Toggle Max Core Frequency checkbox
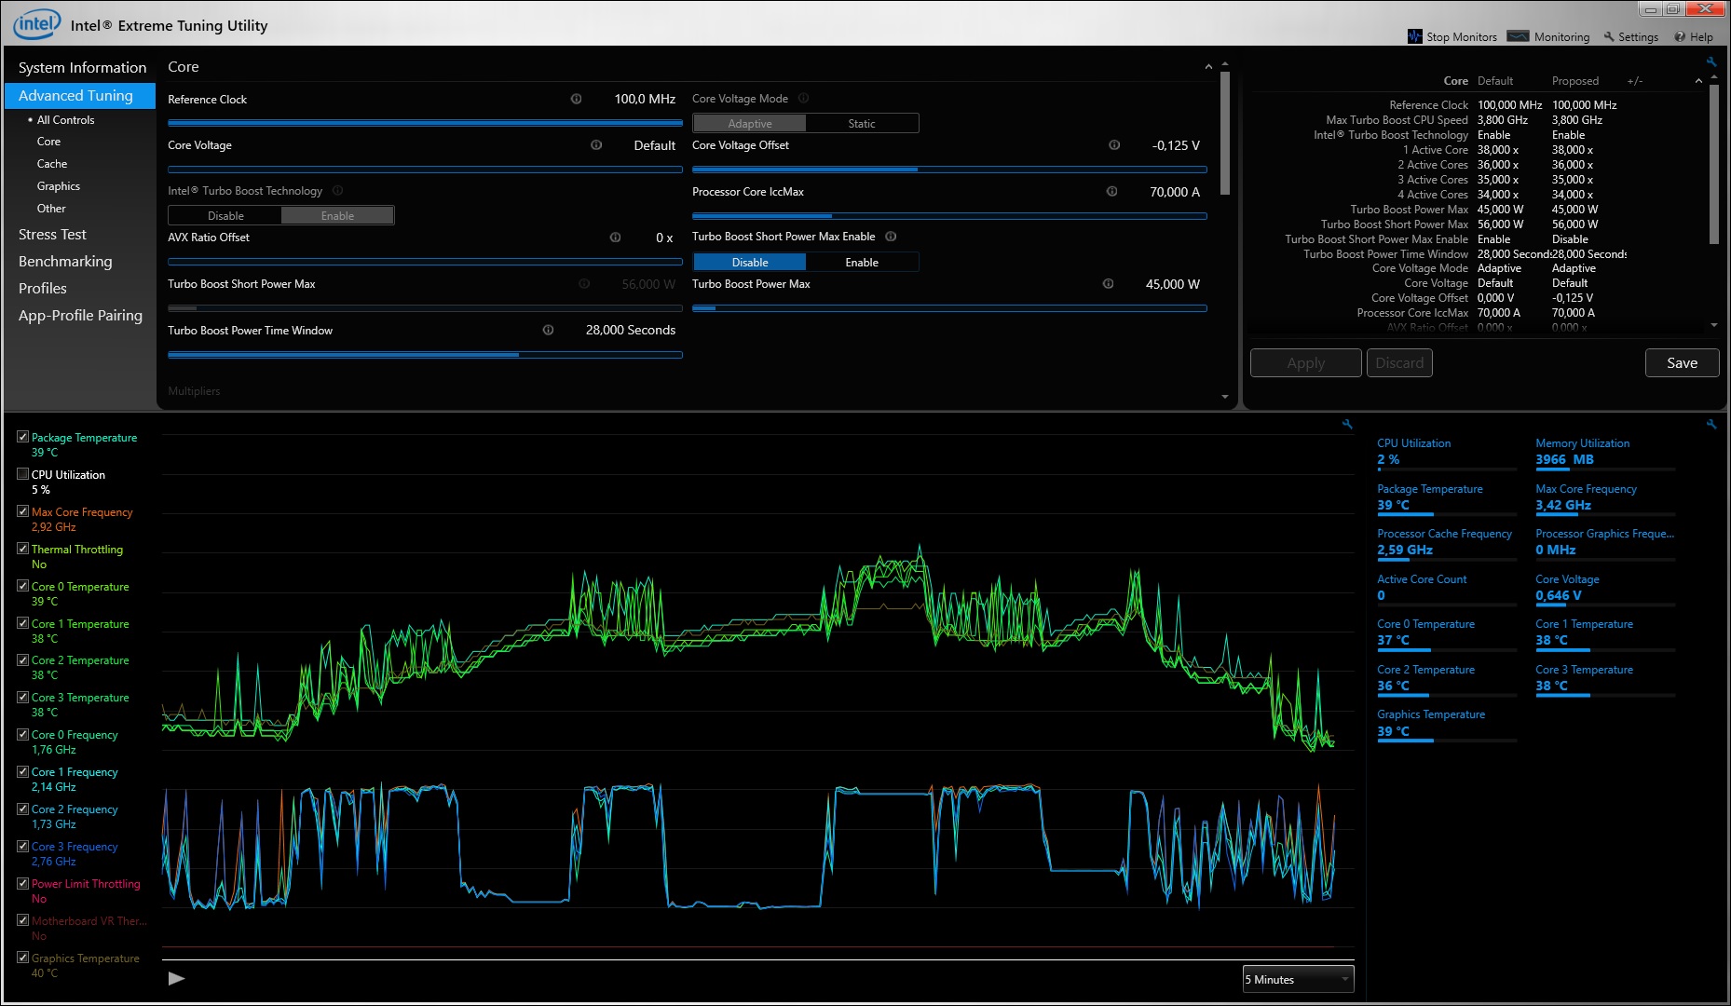The image size is (1731, 1006). [x=23, y=511]
